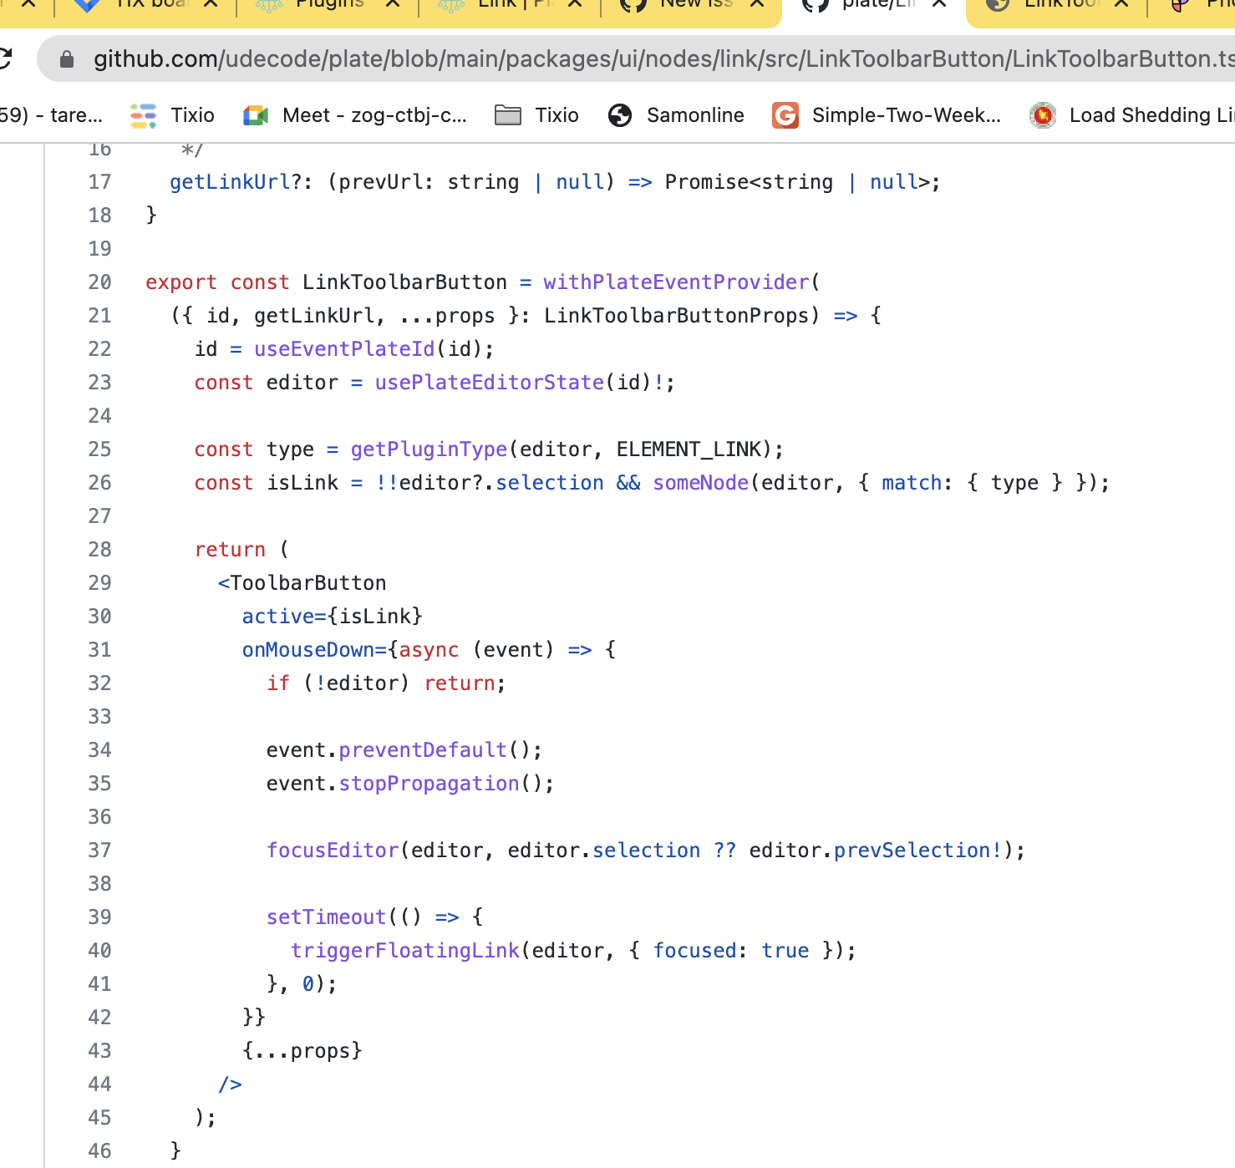
Task: Click the plugin icon on the Plugins tab
Action: coord(267,6)
